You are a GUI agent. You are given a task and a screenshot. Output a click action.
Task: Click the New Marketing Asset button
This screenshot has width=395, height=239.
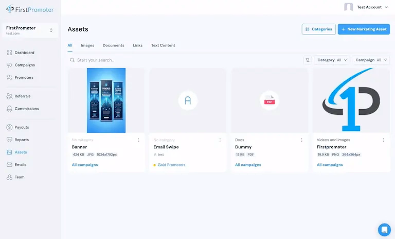[364, 29]
